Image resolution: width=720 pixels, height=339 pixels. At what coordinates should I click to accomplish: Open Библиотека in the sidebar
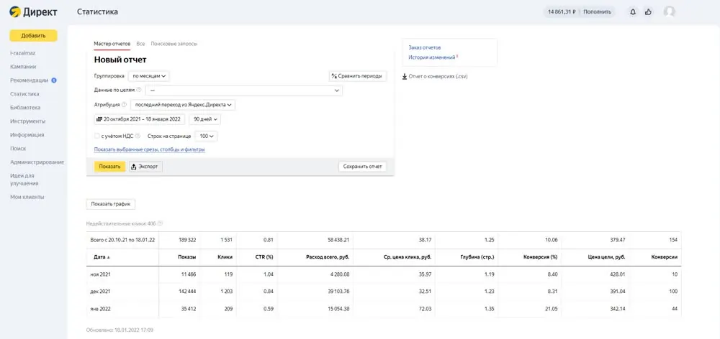coord(25,108)
